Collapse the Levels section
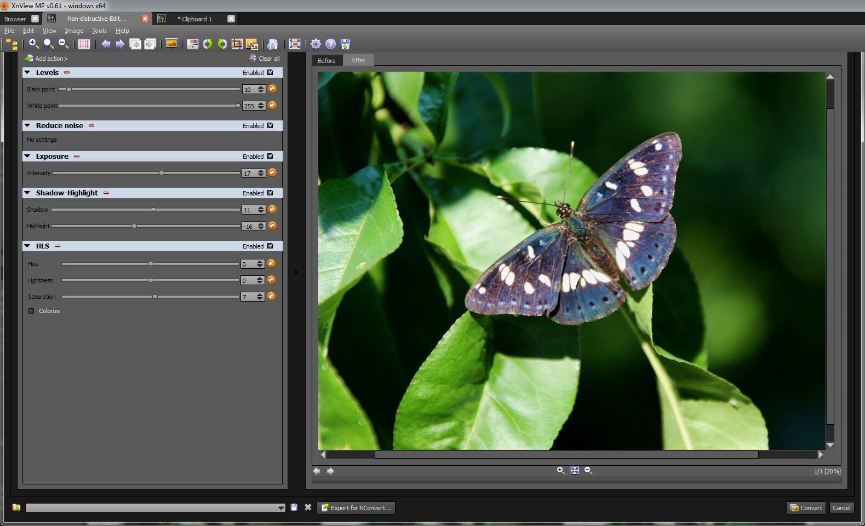 click(x=27, y=72)
